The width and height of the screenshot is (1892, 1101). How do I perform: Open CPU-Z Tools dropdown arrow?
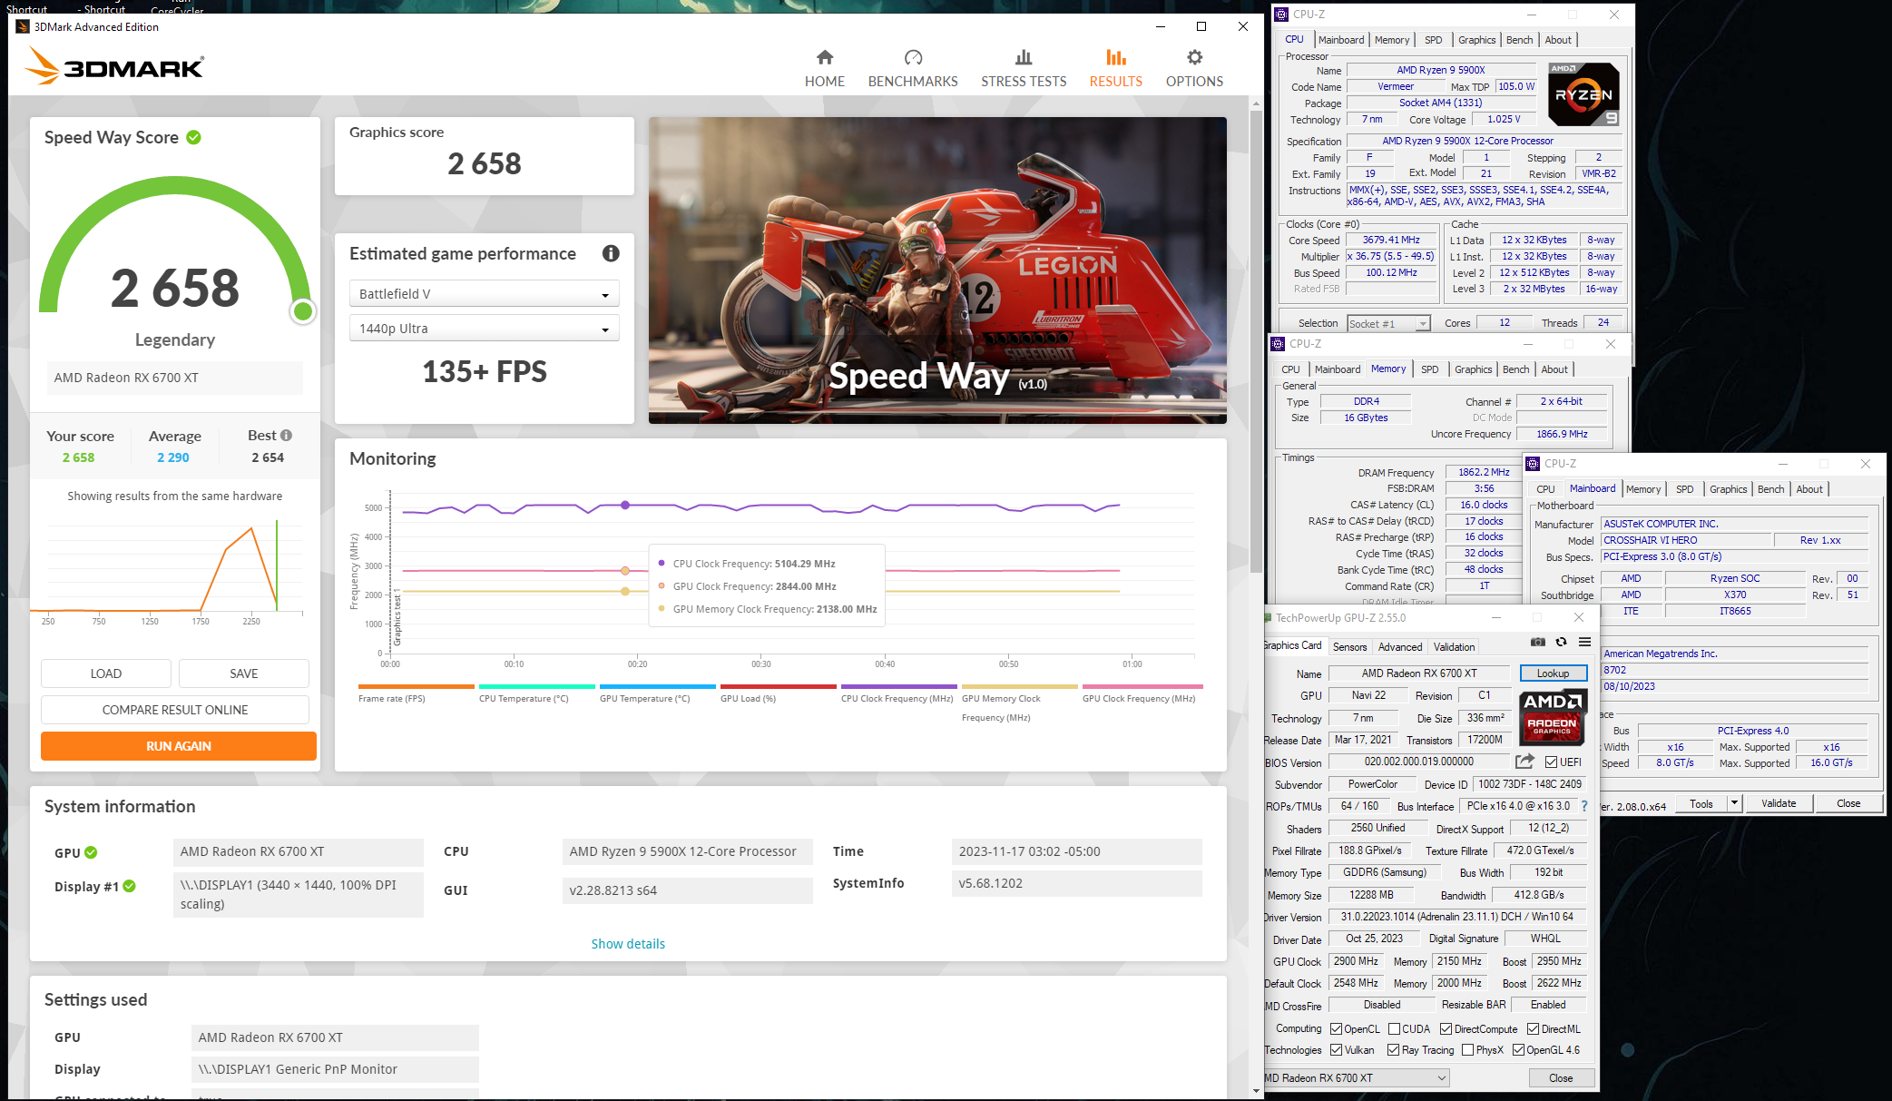pyautogui.click(x=1734, y=802)
